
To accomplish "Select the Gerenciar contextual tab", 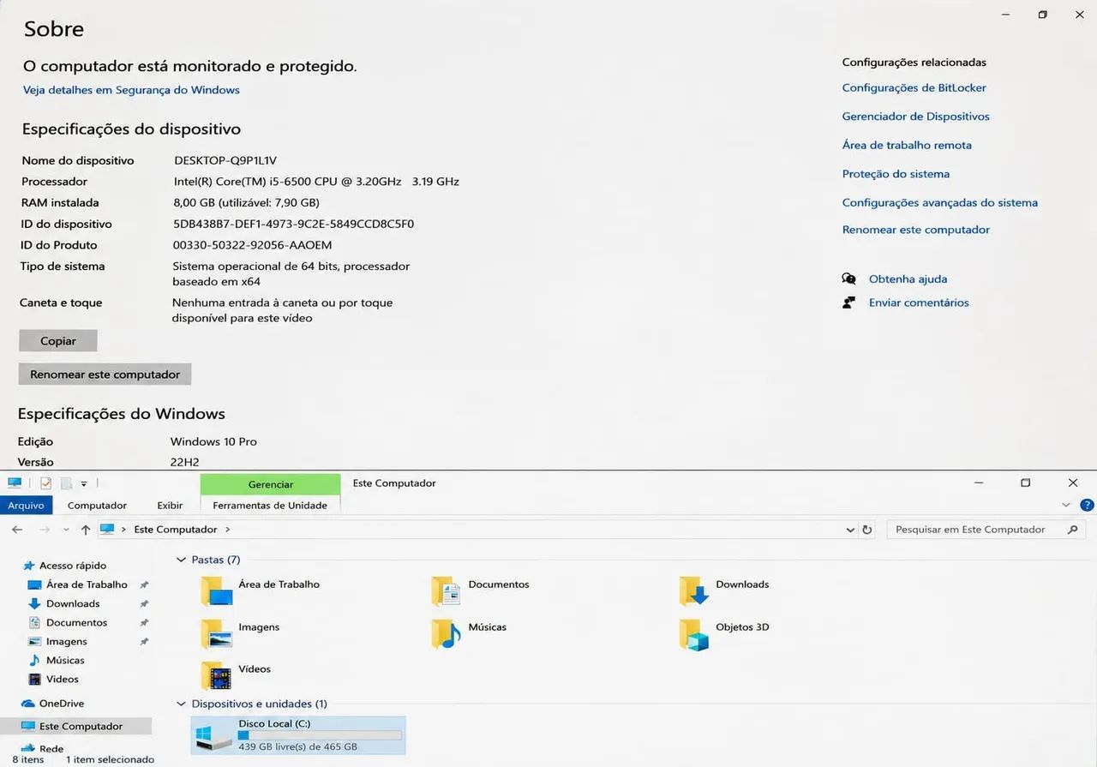I will tap(271, 484).
